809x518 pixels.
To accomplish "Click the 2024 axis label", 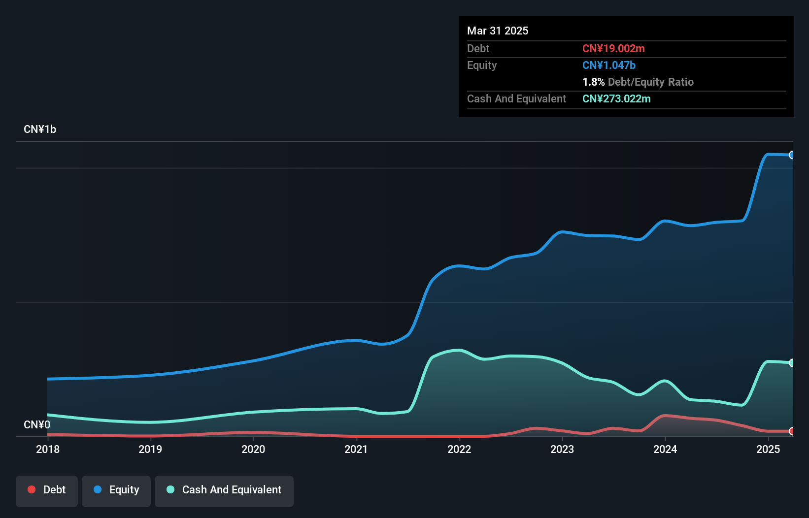I will pos(665,449).
